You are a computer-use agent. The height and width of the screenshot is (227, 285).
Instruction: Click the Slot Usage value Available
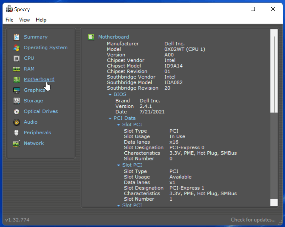tap(181, 177)
